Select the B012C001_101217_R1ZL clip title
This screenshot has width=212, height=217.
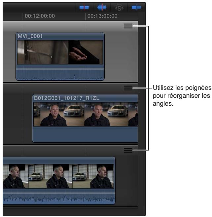[67, 98]
